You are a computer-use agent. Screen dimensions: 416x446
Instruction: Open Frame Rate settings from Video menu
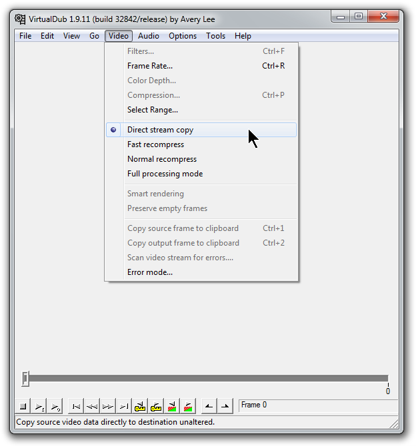149,66
